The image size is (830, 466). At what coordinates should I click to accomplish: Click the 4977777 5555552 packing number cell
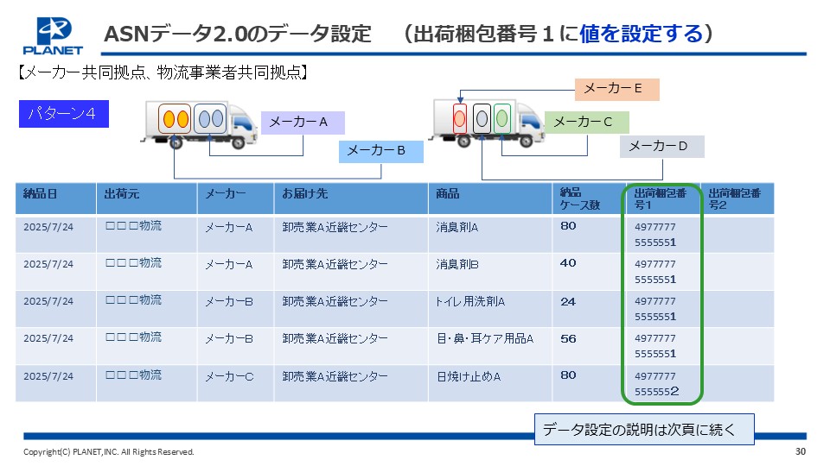(663, 383)
